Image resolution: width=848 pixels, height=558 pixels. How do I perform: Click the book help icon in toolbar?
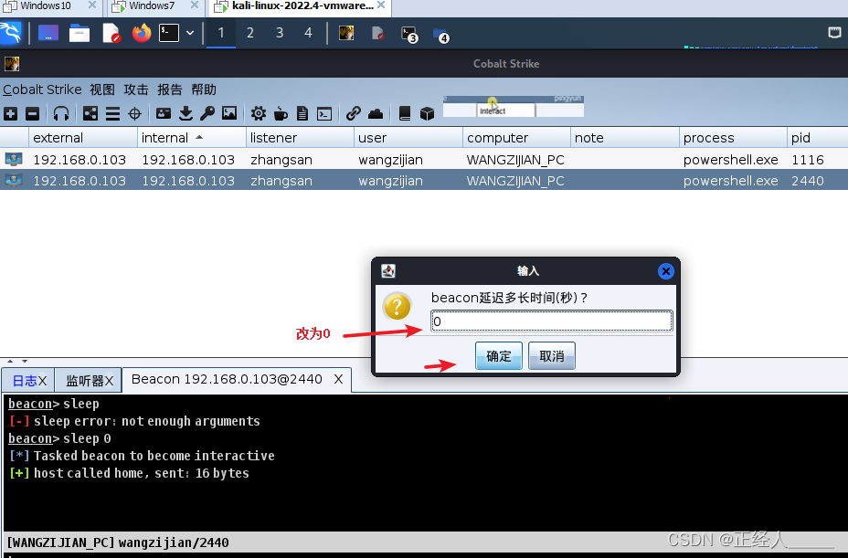[405, 113]
